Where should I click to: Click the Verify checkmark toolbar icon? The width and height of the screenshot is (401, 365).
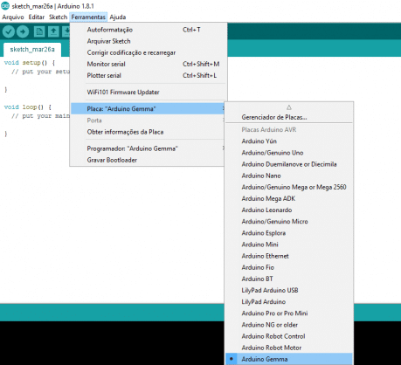(x=9, y=31)
